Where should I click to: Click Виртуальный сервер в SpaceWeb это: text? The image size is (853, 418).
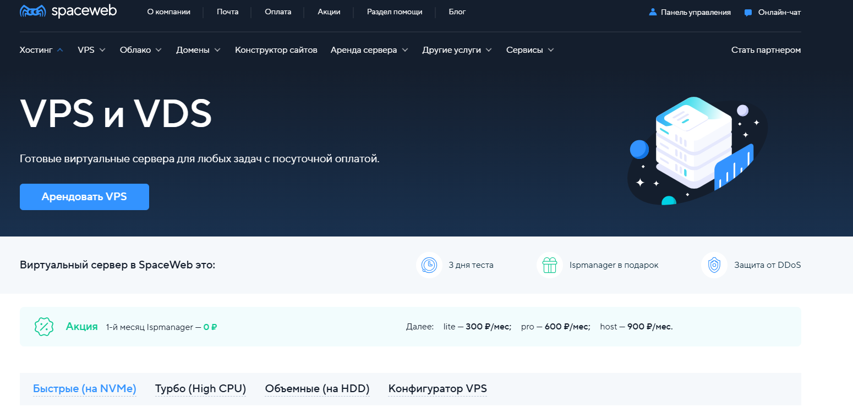pyautogui.click(x=118, y=265)
